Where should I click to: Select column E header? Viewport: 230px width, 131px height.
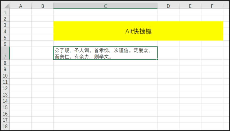click(190, 6)
